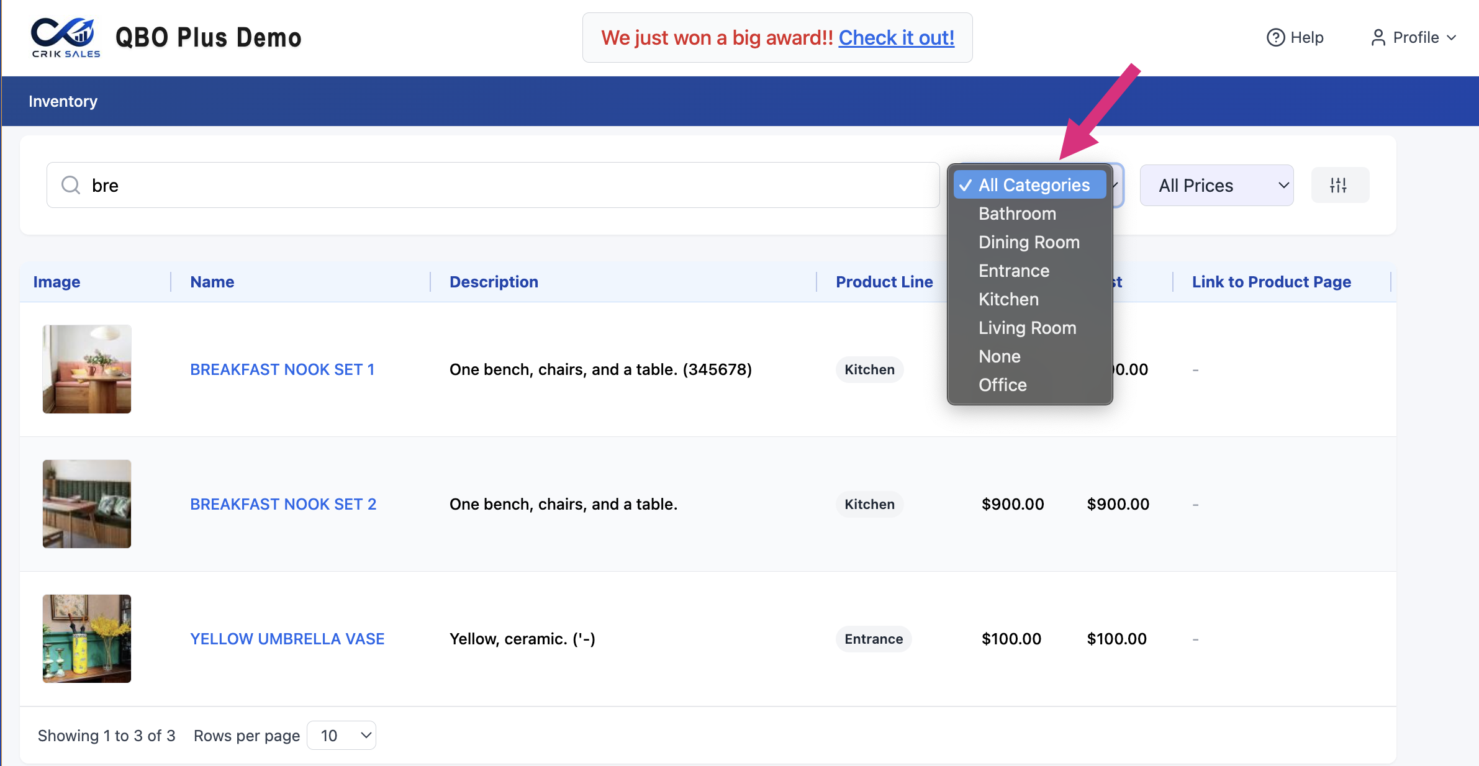Select the Entrance category option

[1029, 271]
